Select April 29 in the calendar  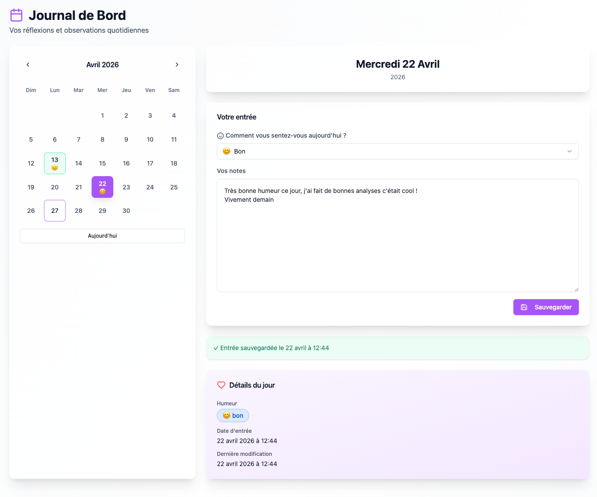coord(103,211)
